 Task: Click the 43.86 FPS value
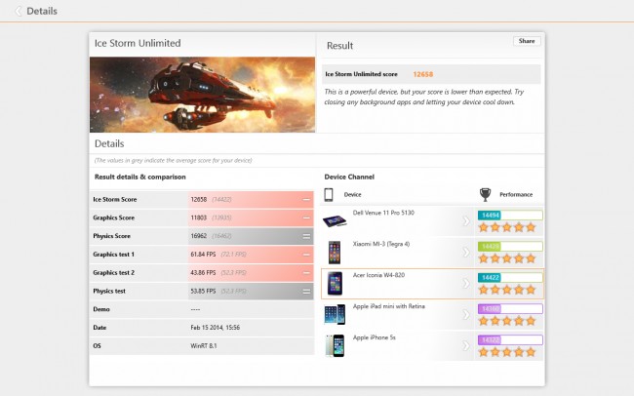[x=203, y=273]
